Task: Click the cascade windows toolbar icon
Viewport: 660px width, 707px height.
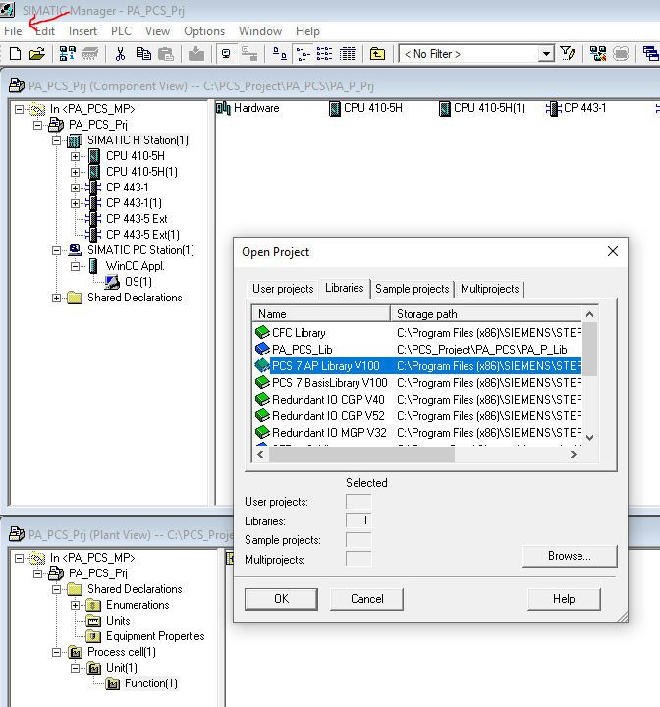Action: point(650,54)
